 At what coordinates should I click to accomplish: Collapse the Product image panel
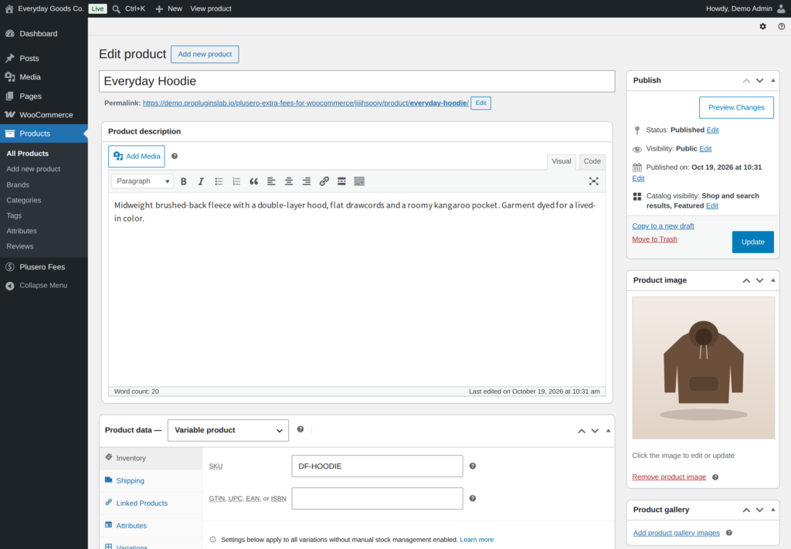point(772,280)
